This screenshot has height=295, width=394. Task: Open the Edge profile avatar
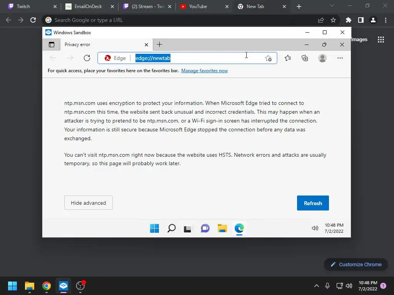[x=322, y=58]
